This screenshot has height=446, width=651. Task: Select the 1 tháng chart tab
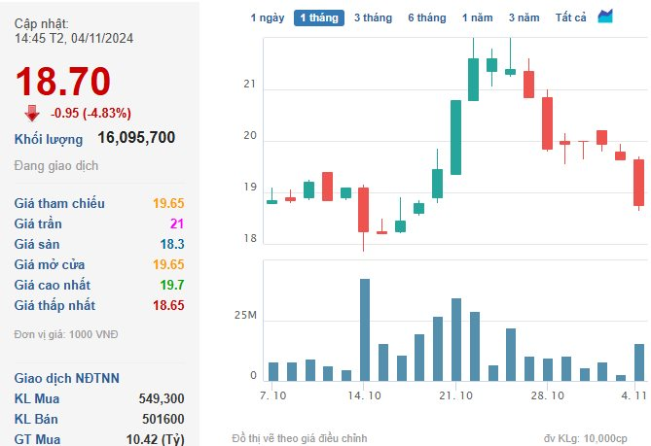click(x=319, y=17)
